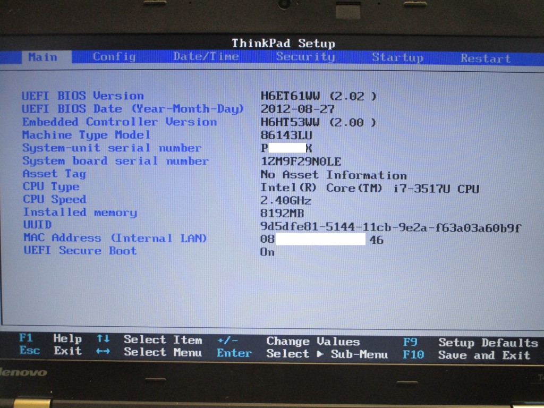Click the Help hint in the footer
This screenshot has height=408, width=544.
(67, 338)
